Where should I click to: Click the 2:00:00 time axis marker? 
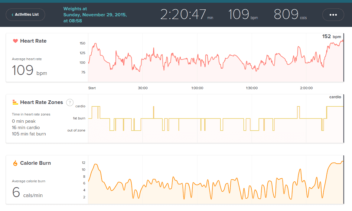pos(306,88)
